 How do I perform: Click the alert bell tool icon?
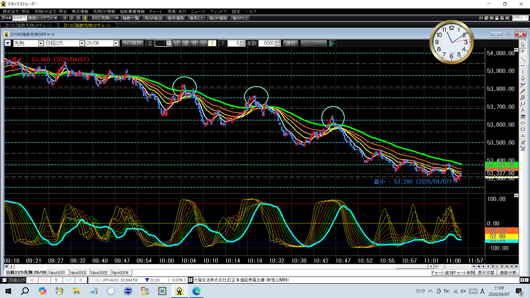(523, 78)
